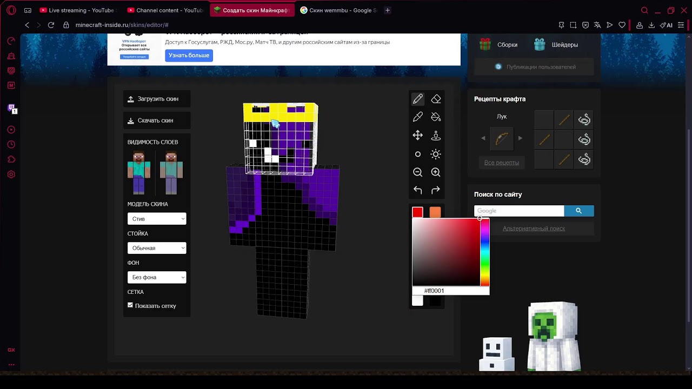Reload the current page

pos(51,25)
